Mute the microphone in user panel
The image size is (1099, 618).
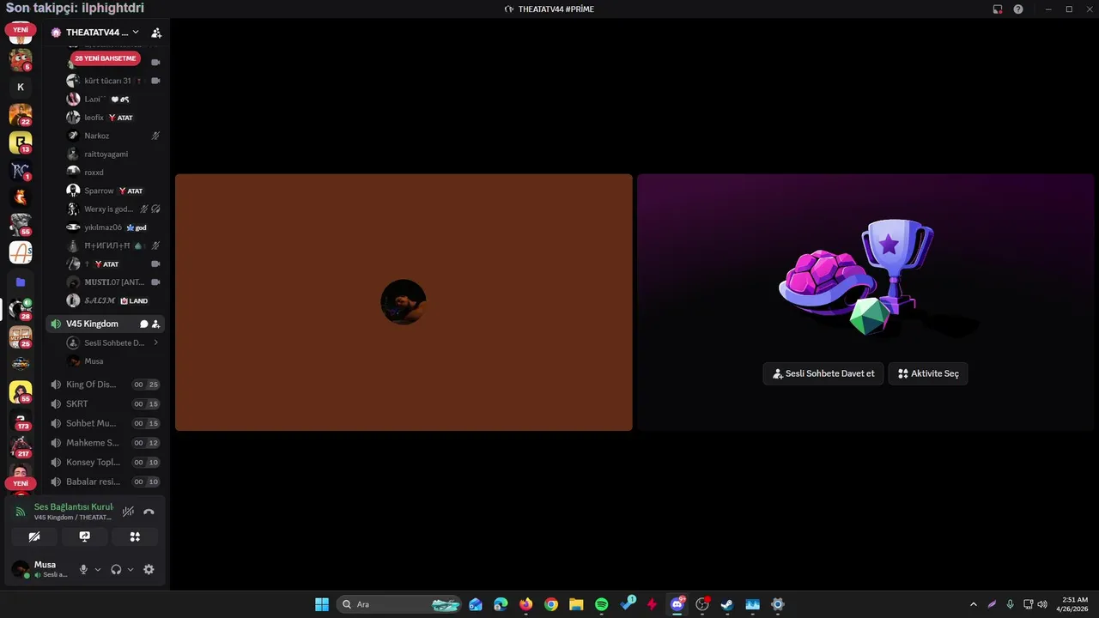click(x=83, y=569)
